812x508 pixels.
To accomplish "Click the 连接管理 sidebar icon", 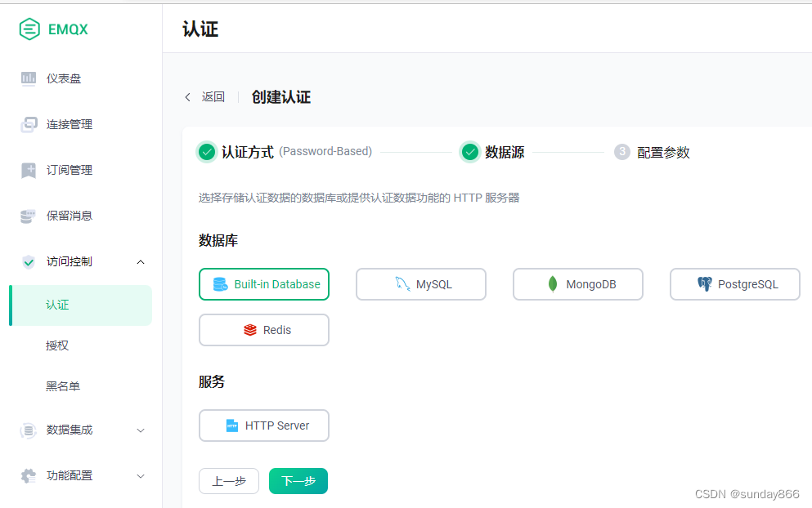I will tap(29, 124).
